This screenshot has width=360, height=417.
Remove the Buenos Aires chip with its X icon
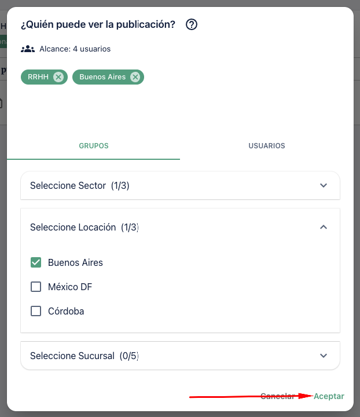point(135,77)
